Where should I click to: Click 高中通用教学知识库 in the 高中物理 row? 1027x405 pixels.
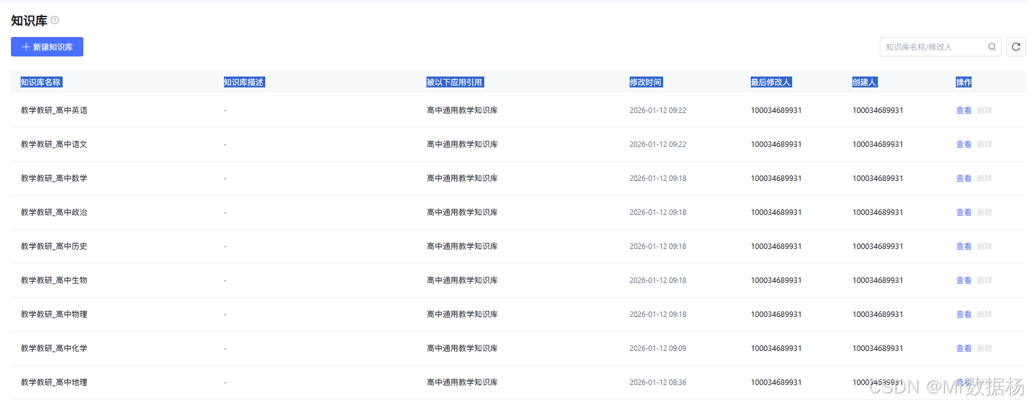coord(462,315)
